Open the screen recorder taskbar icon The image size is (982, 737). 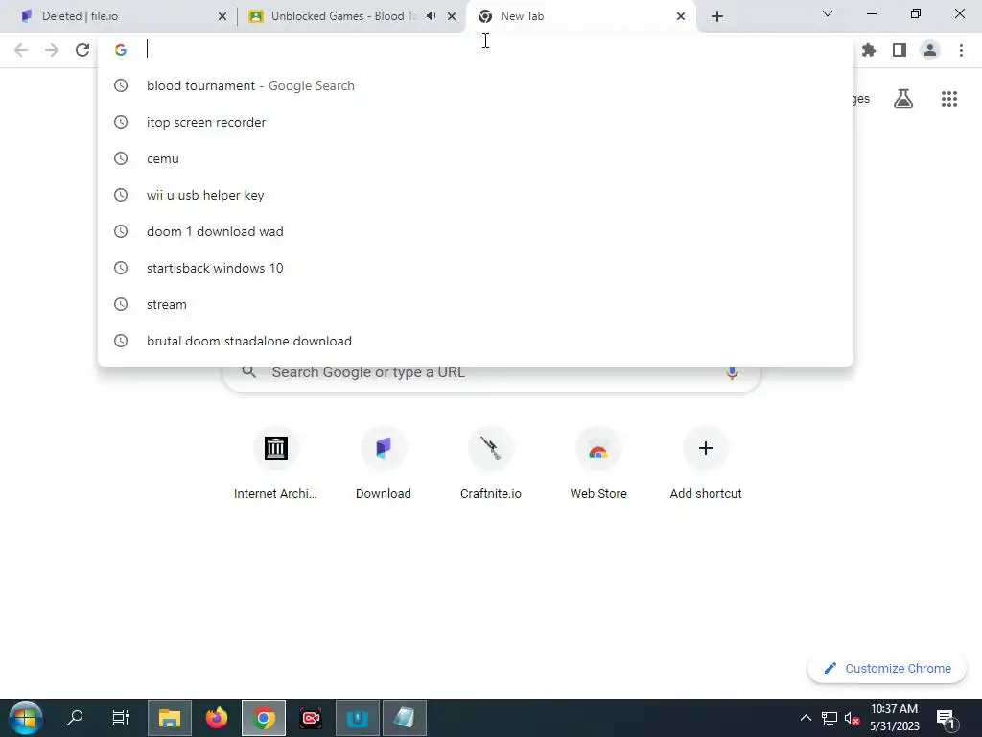311,718
